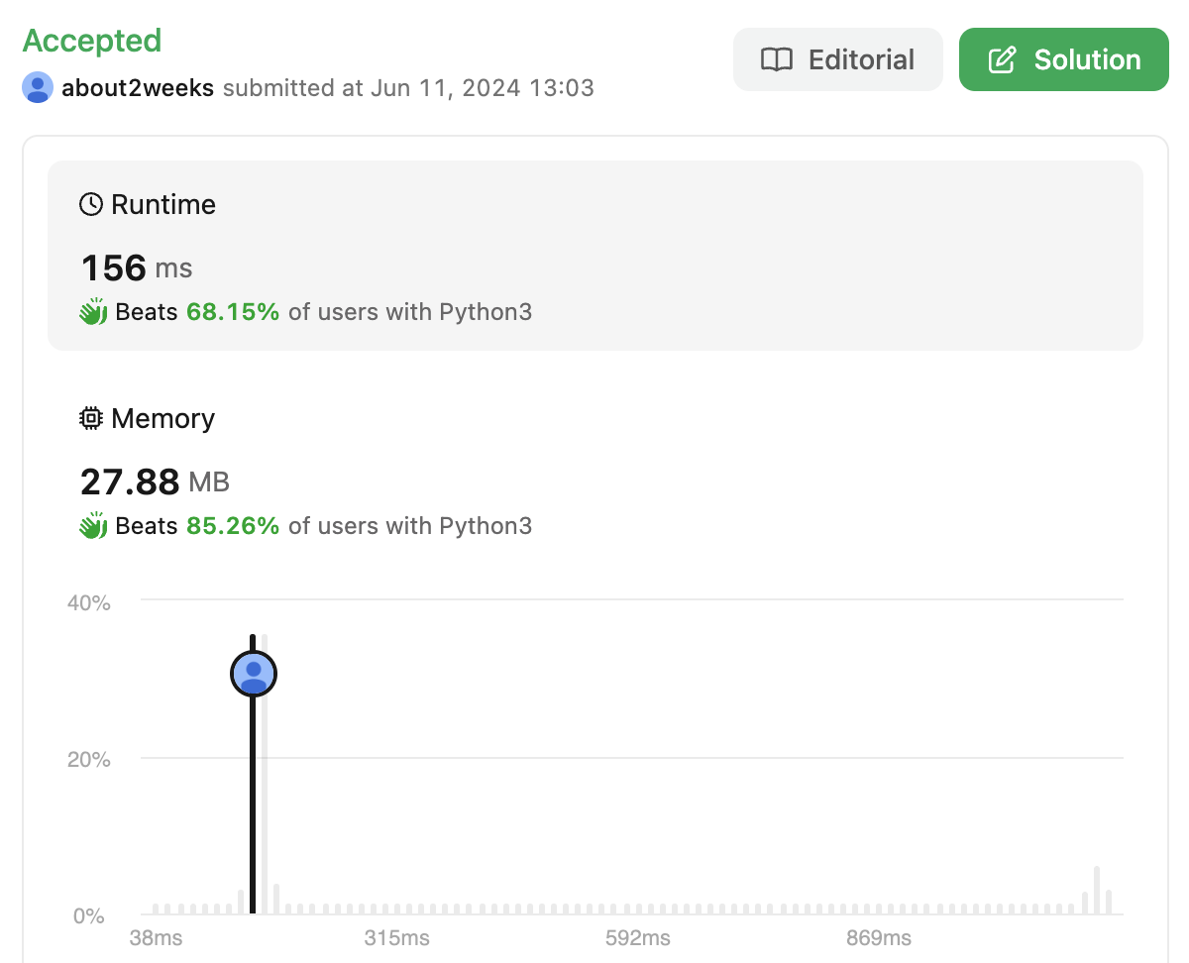The image size is (1189, 963).
Task: Click the 315ms axis label
Action: click(x=396, y=938)
